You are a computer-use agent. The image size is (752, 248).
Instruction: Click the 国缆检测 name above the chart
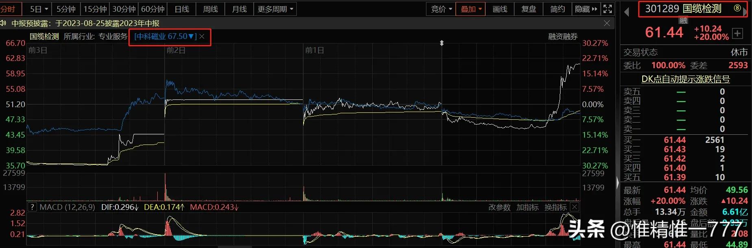[44, 37]
